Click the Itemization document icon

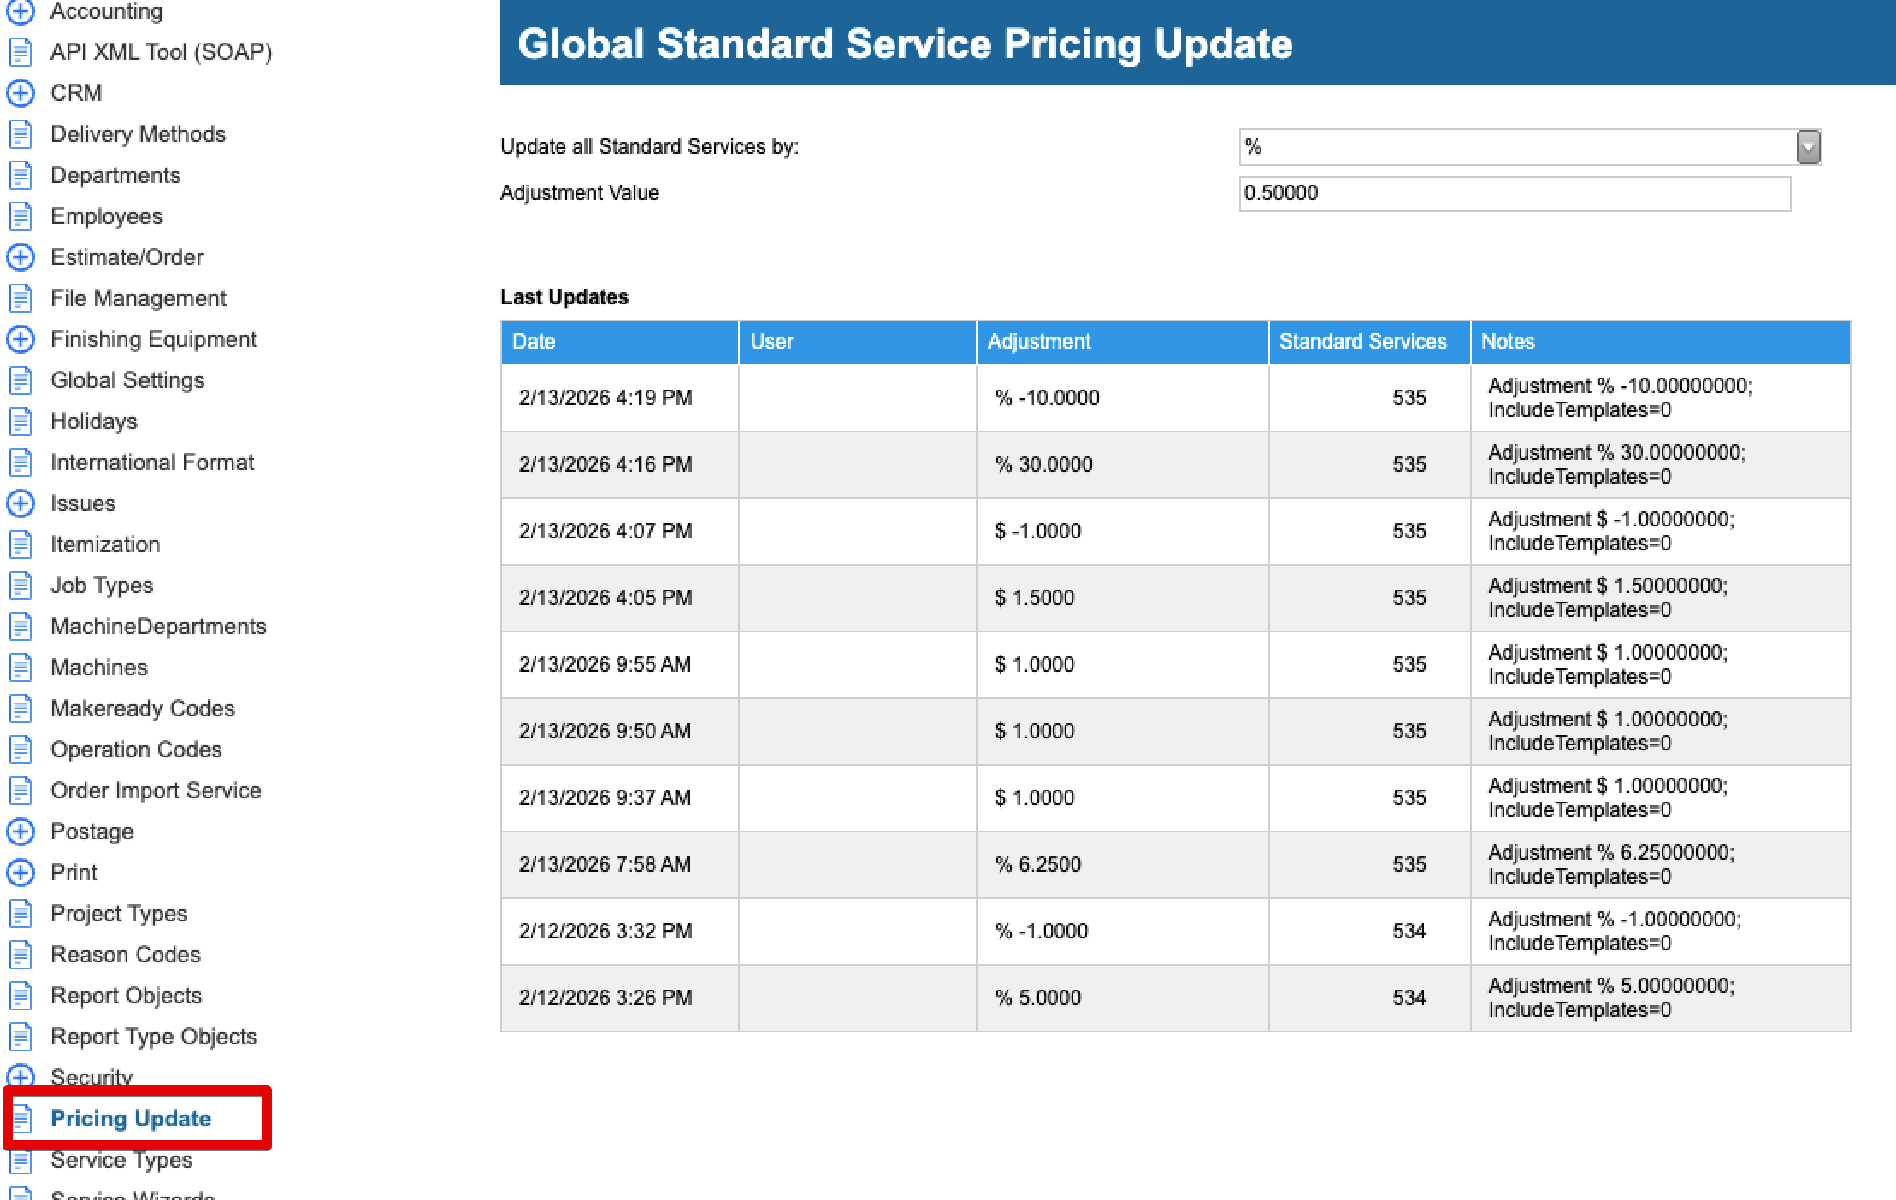pyautogui.click(x=21, y=544)
